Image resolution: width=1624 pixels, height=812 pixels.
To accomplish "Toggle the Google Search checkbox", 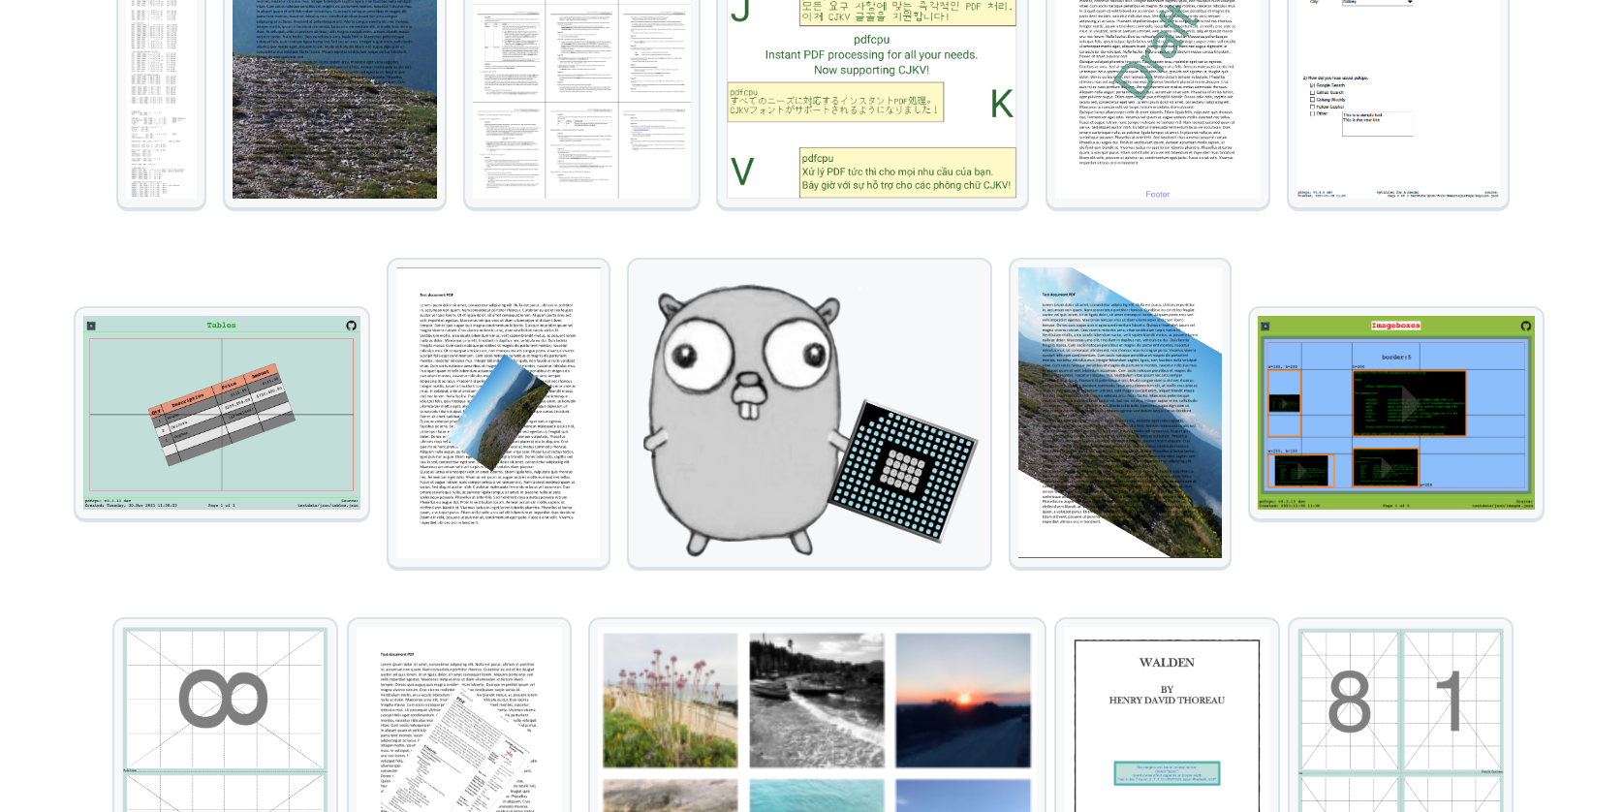I will point(1313,85).
